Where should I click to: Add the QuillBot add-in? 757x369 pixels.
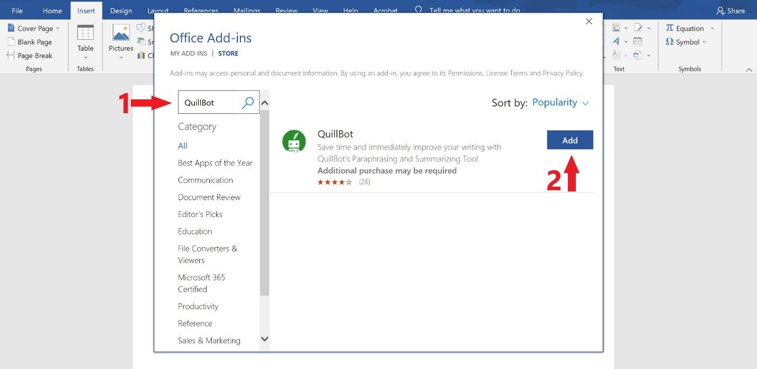click(570, 140)
